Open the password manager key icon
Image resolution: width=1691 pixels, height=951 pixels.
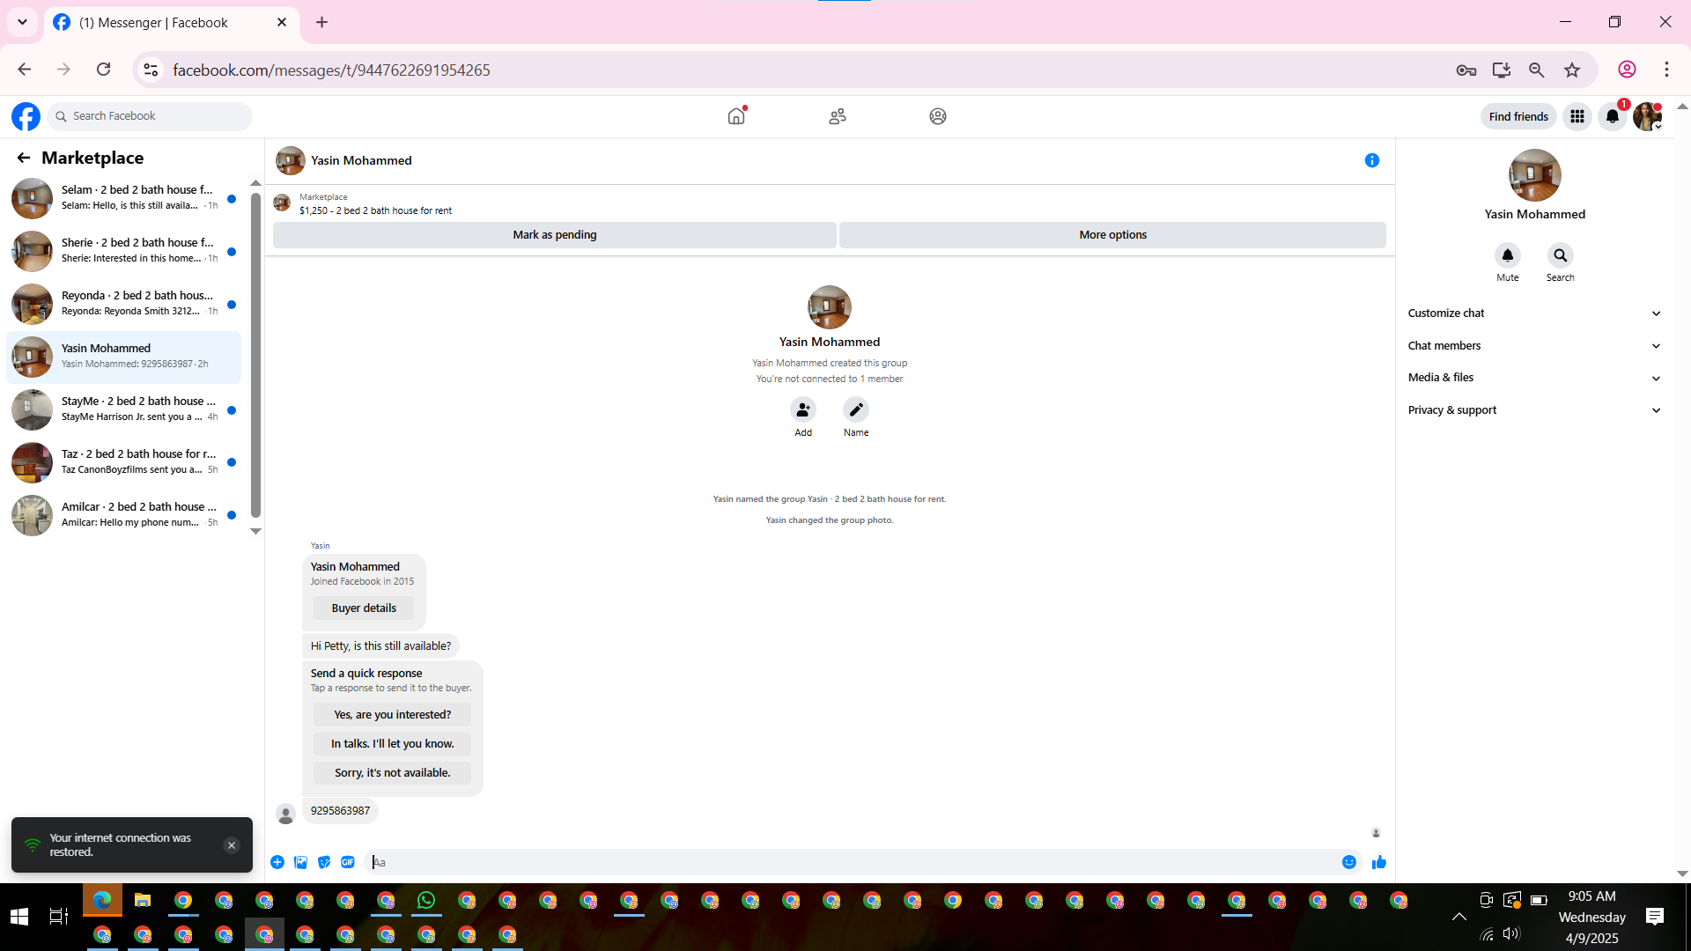tap(1466, 70)
